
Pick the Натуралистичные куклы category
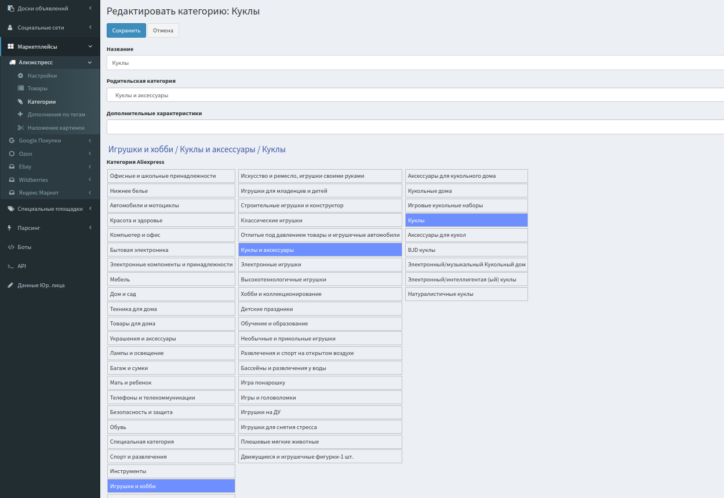(x=467, y=294)
